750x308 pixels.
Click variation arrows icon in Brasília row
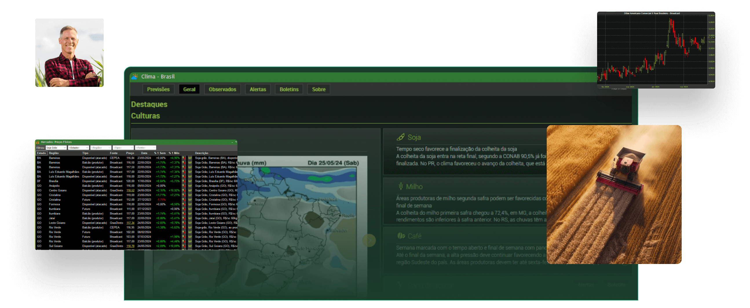click(x=184, y=181)
